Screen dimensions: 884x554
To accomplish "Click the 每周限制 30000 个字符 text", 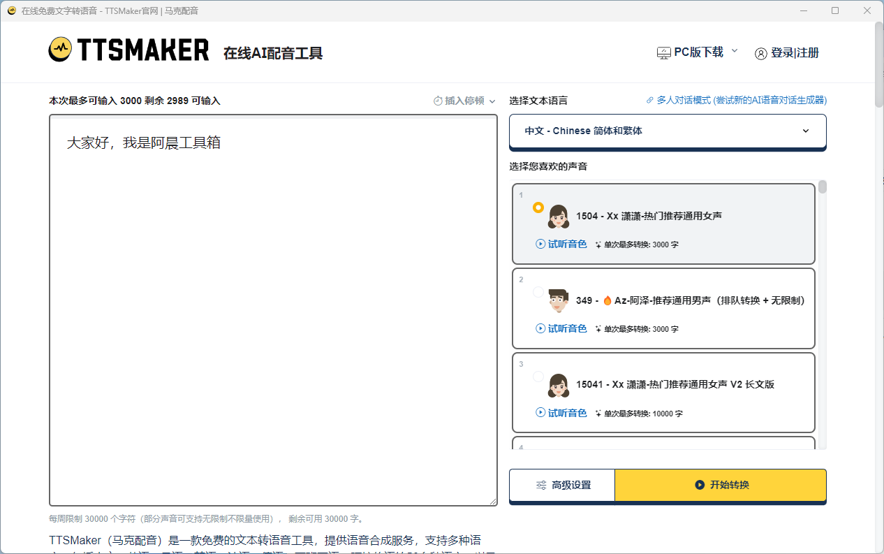I will [x=206, y=519].
